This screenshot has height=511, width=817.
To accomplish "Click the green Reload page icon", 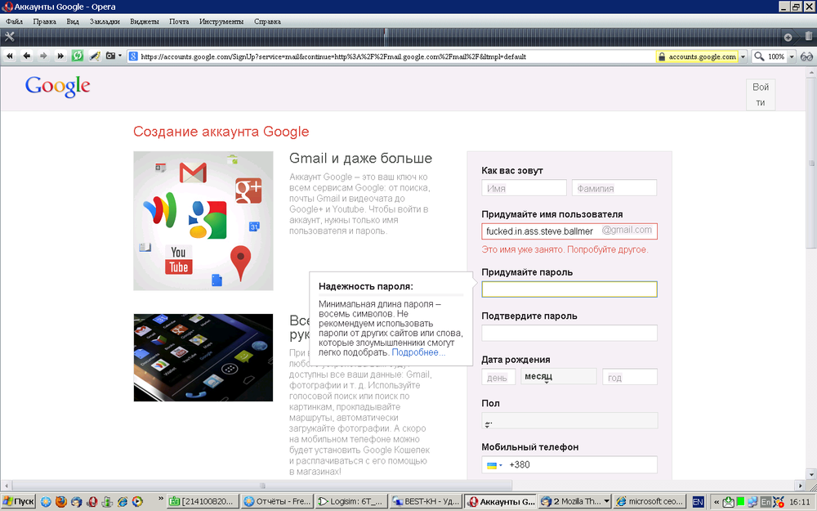I will tap(78, 56).
